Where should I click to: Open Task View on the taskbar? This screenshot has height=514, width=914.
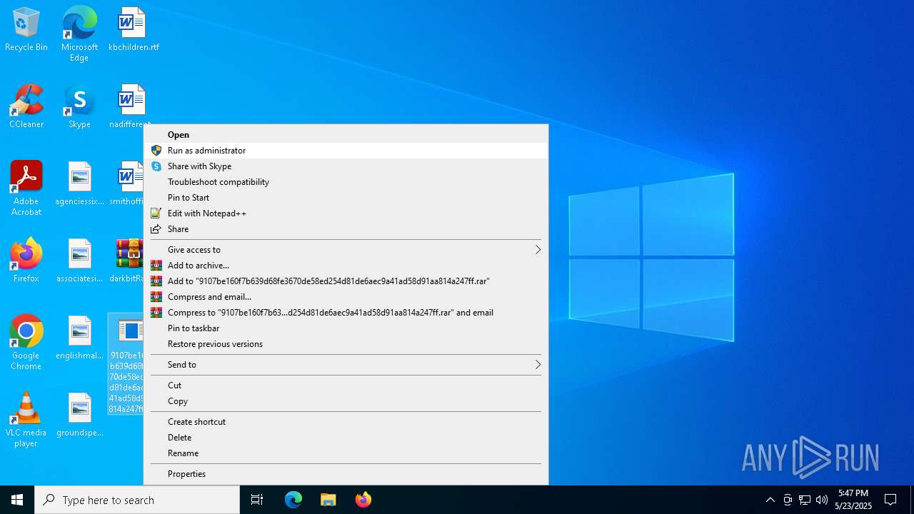tap(257, 500)
